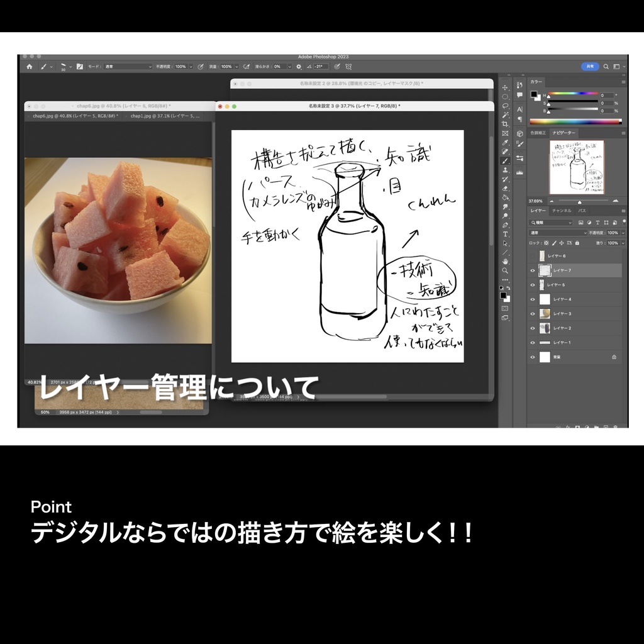Click the 共有 button
The image size is (644, 644).
point(590,66)
